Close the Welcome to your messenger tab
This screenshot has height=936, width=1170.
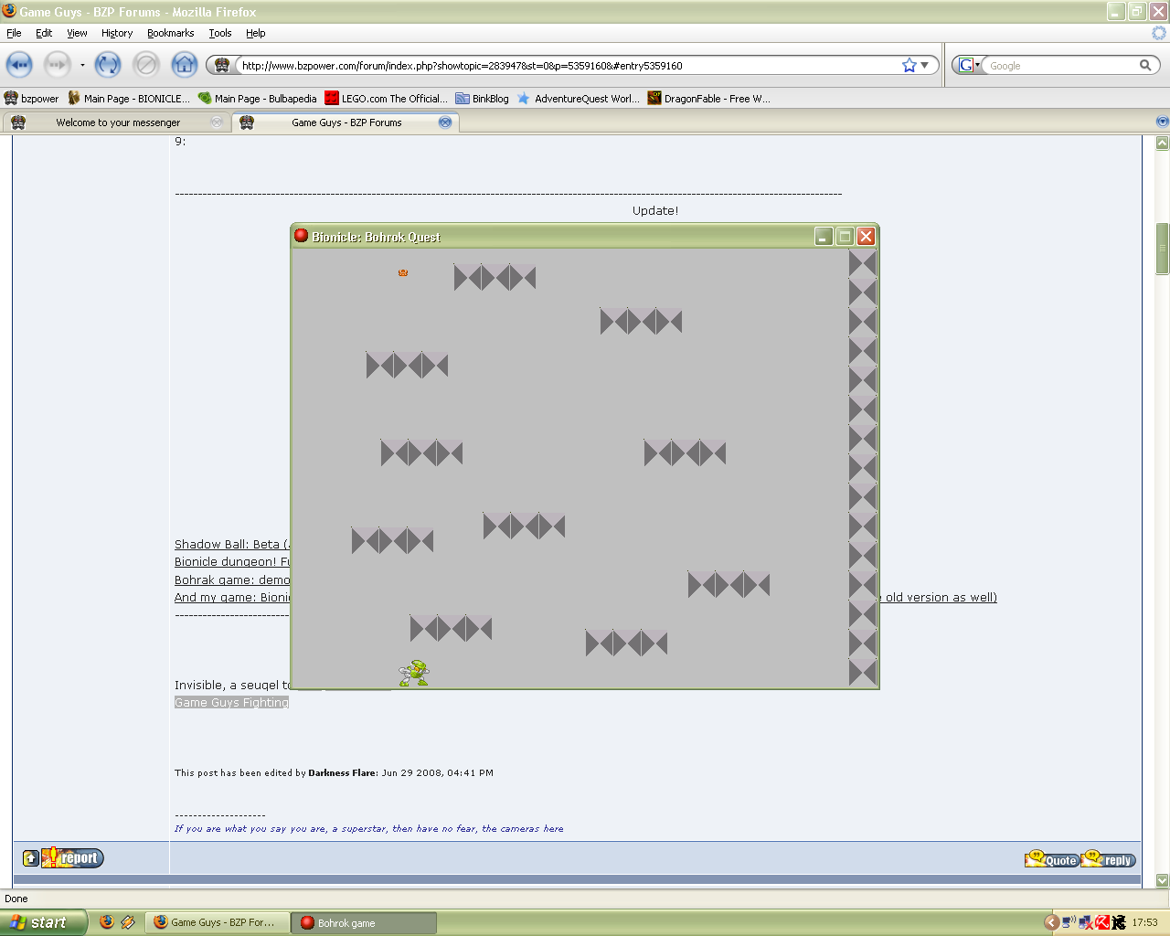point(217,122)
